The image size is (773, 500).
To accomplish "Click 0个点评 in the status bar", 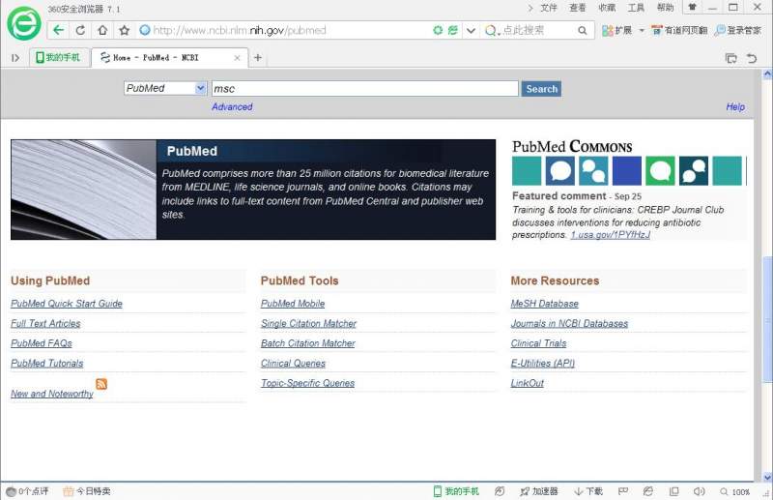I will 27,491.
